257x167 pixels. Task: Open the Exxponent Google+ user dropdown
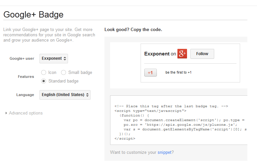pos(54,58)
